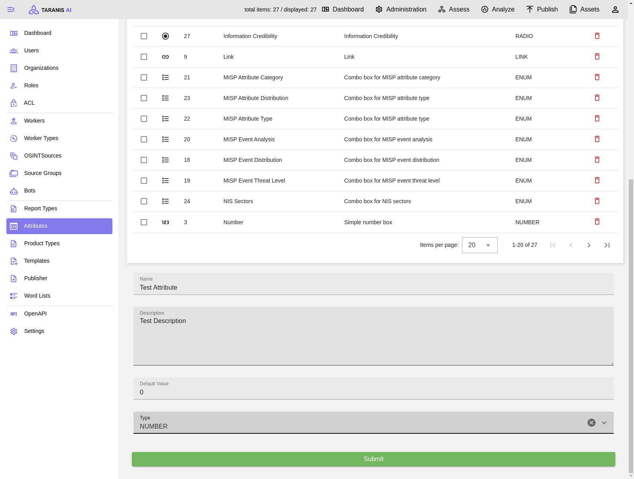
Task: Clear the Type field with the X icon
Action: 591,423
